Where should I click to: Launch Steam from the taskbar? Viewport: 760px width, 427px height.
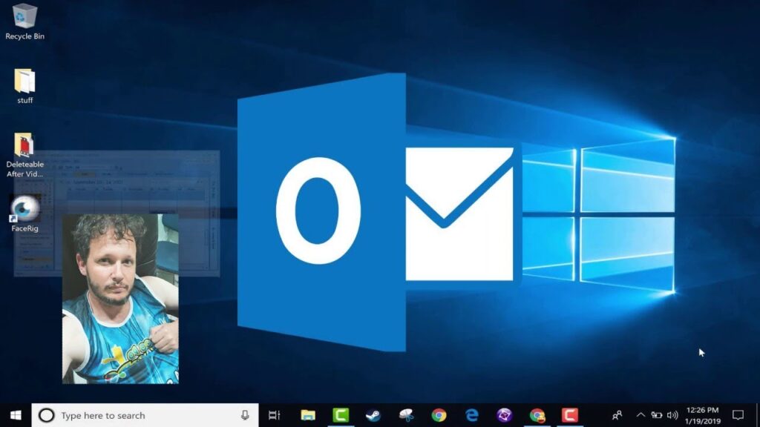(373, 415)
